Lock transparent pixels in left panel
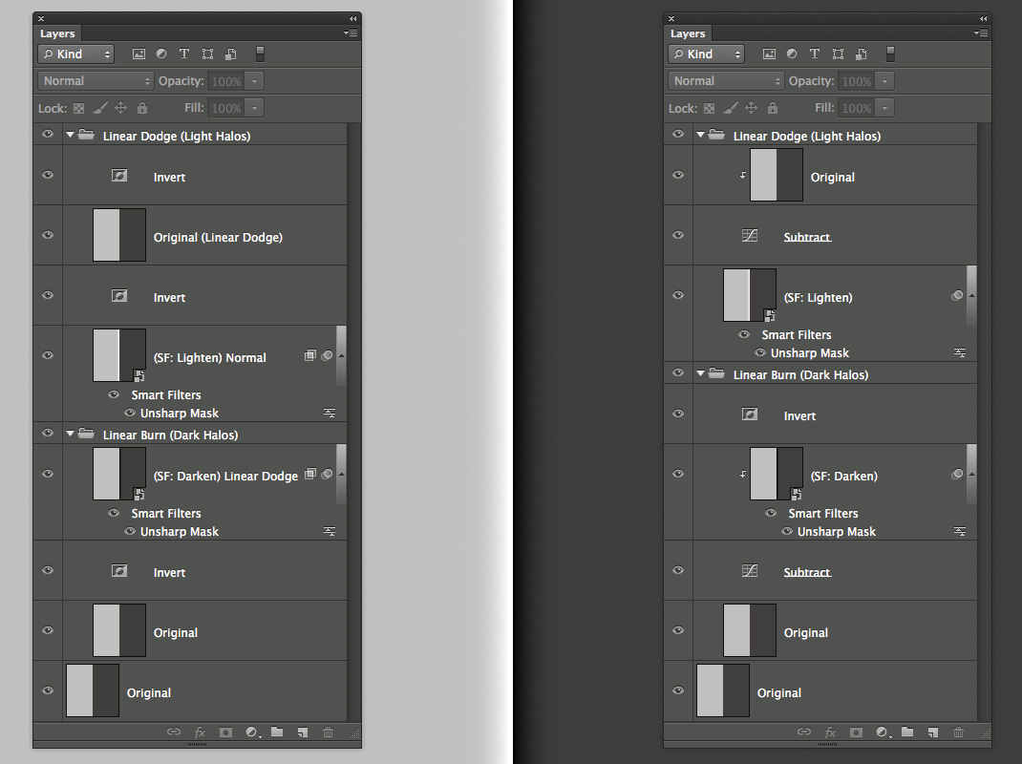This screenshot has height=764, width=1022. pyautogui.click(x=79, y=108)
